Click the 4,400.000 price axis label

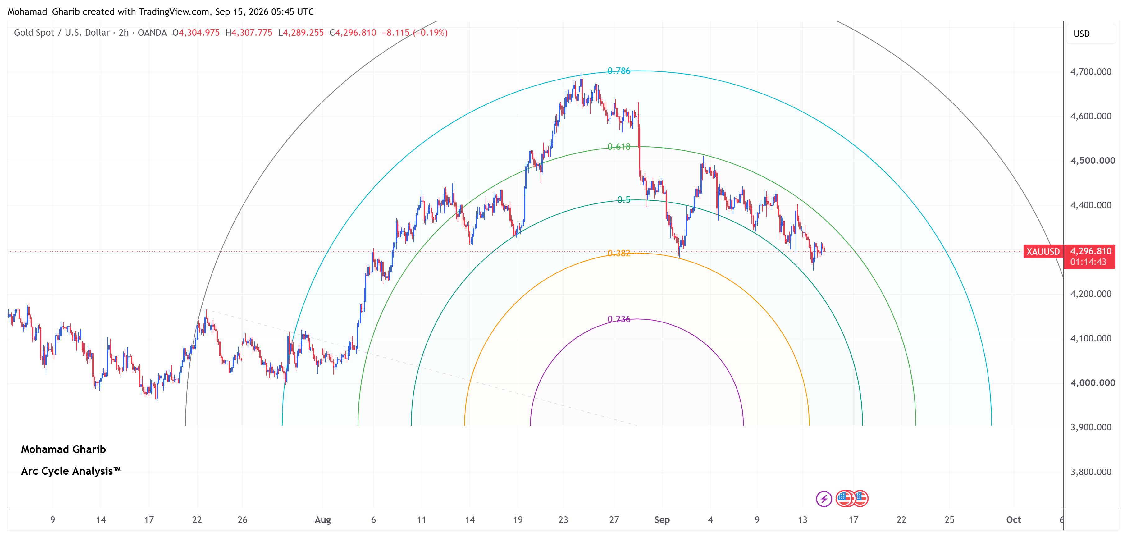tap(1091, 205)
